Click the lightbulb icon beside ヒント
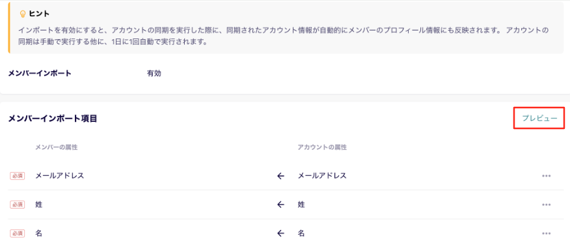570x247 pixels. [x=23, y=14]
